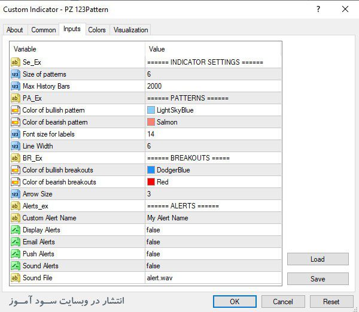Image resolution: width=359 pixels, height=312 pixels.
Task: Select the Color of bullish breakouts label
Action: (57, 170)
